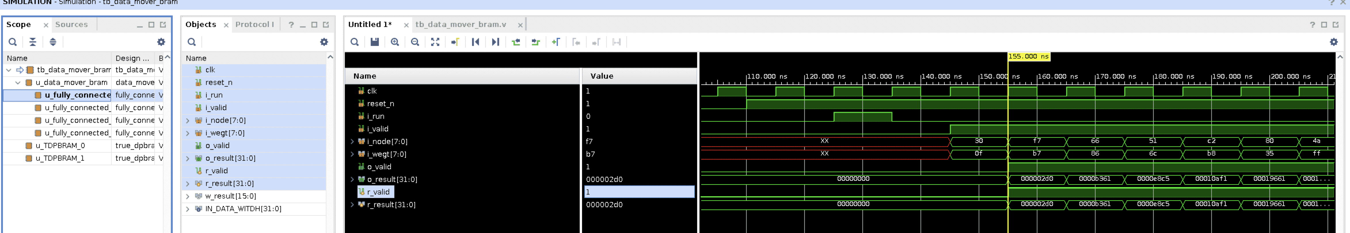Click the 155.000 ns cursor time flag
Viewport: 1350px width, 233px height.
[x=1029, y=57]
